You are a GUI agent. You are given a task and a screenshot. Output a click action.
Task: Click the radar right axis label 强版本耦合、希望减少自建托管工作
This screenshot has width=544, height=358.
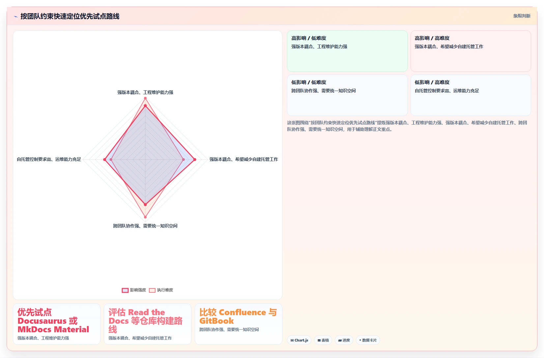pyautogui.click(x=243, y=159)
